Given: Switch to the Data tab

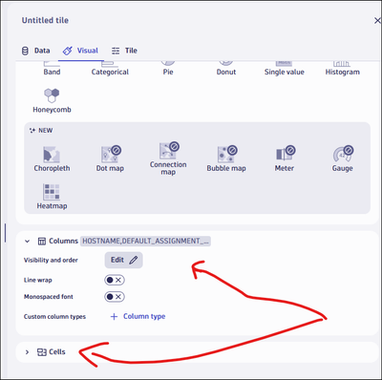Looking at the screenshot, I should (35, 51).
